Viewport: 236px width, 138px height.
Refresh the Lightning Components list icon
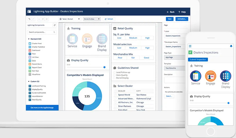coord(55,25)
